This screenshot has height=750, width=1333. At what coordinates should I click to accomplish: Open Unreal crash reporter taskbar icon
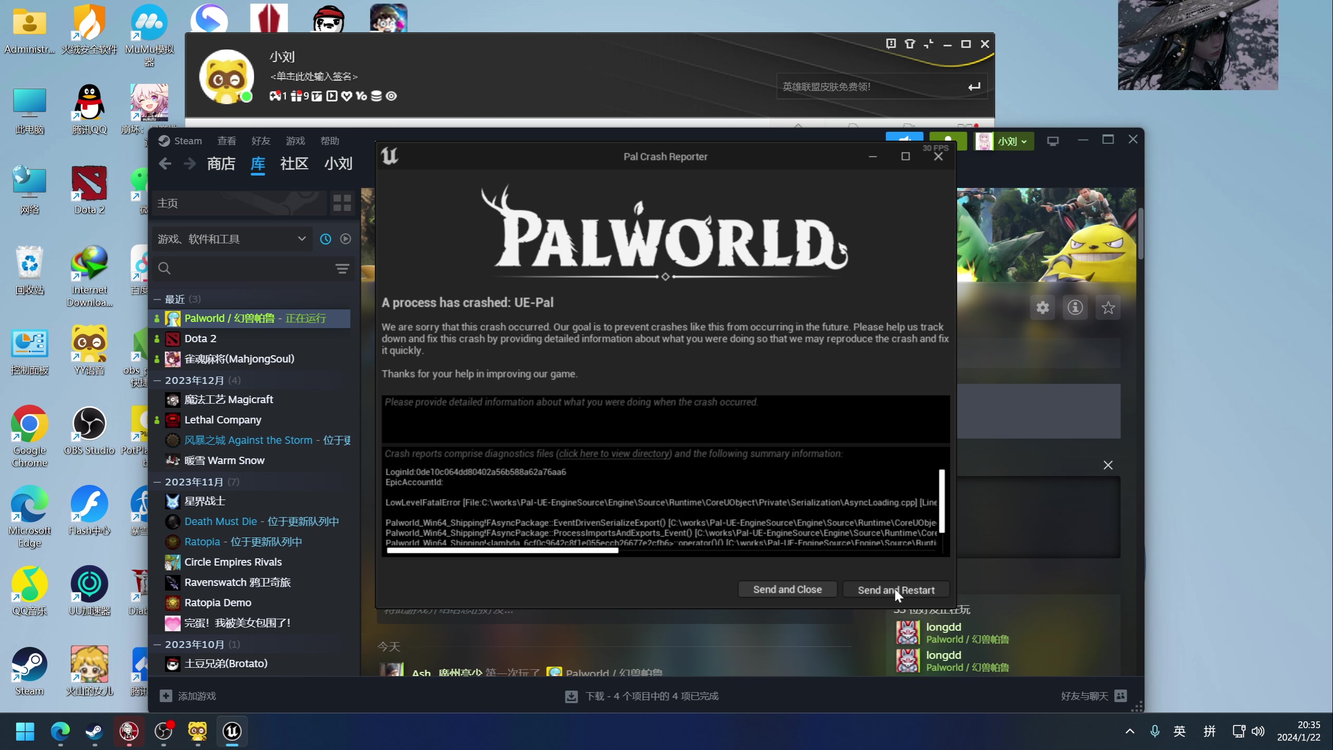coord(232,732)
